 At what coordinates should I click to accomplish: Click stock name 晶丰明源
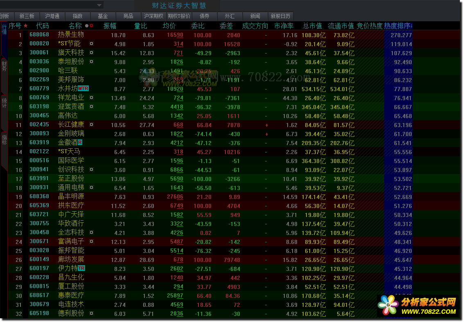point(71,197)
